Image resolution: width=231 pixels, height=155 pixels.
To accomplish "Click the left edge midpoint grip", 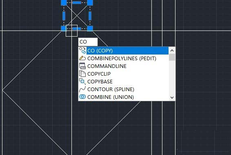I will coord(64,16).
